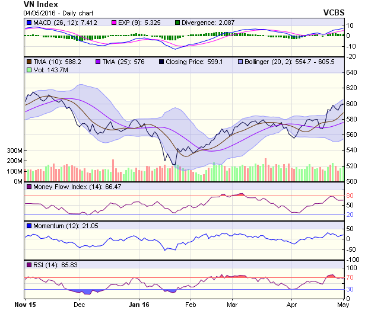This screenshot has width=368, height=317.
Task: Select the Nov 15 date axis label
Action: pos(24,305)
